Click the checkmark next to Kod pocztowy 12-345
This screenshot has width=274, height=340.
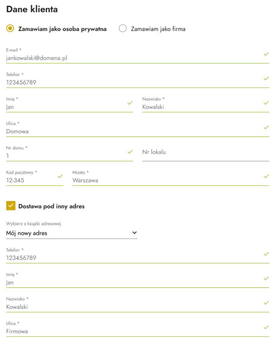(60, 176)
